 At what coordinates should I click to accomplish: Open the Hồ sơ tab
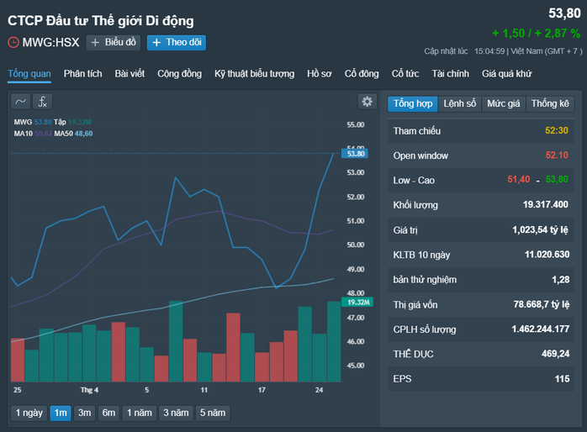point(320,74)
